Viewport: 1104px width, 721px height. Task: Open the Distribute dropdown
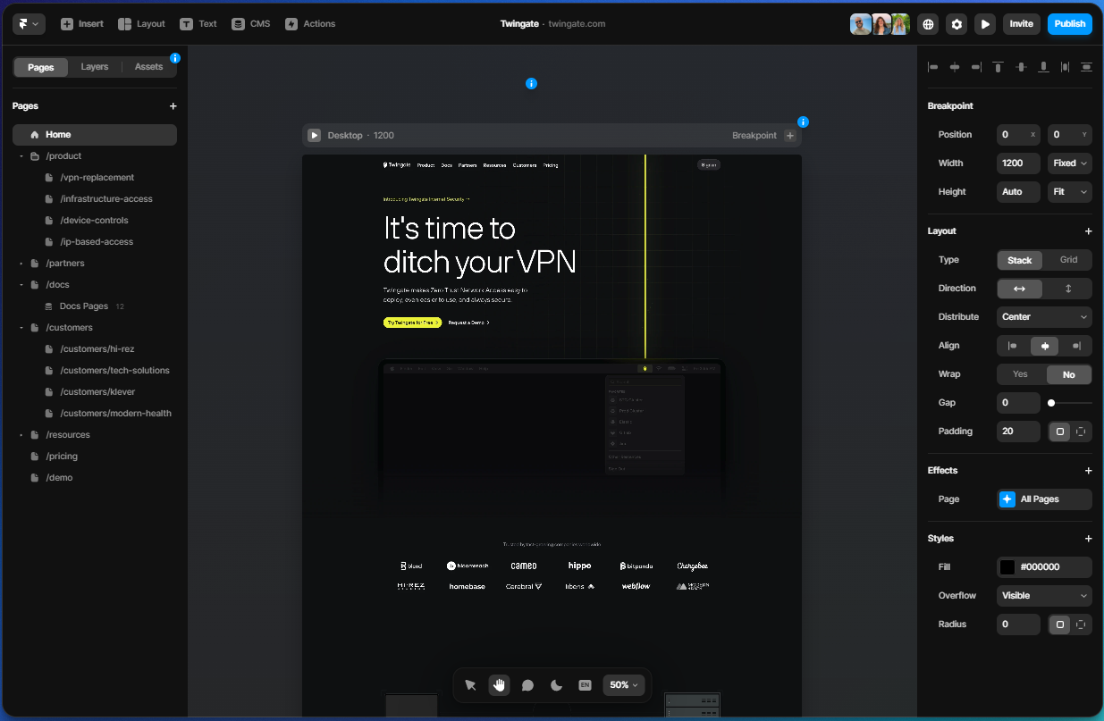(x=1043, y=316)
